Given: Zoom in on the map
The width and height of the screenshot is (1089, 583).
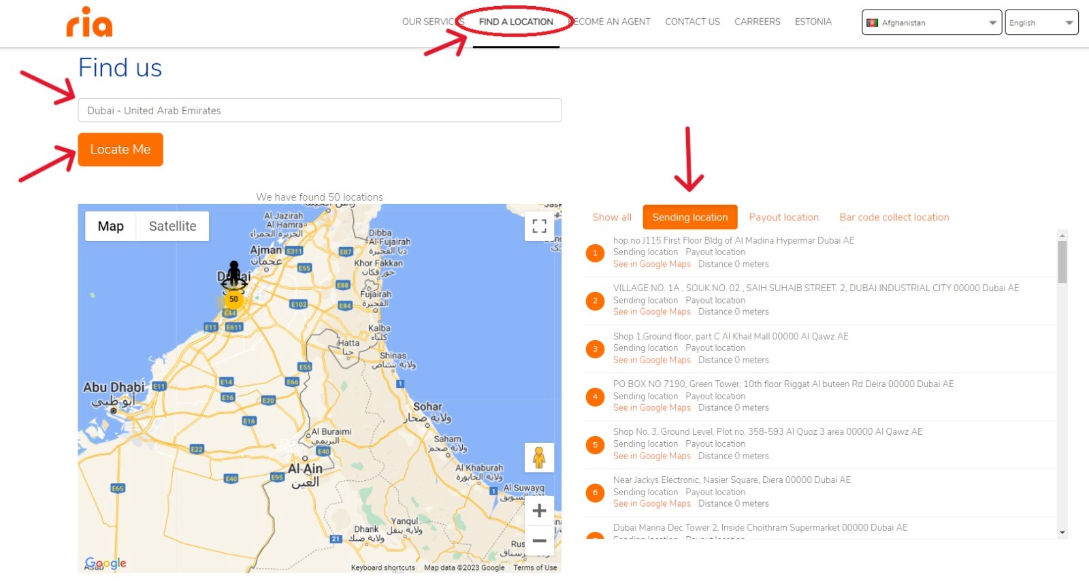Looking at the screenshot, I should point(539,511).
